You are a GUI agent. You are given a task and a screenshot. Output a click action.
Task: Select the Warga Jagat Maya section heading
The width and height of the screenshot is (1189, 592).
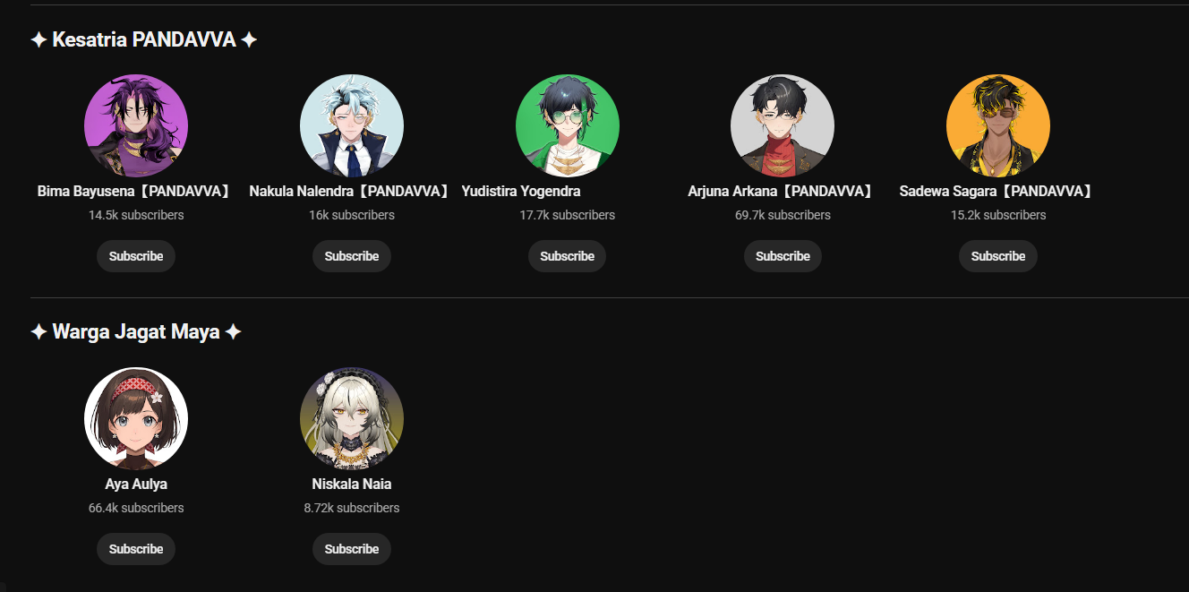(136, 332)
